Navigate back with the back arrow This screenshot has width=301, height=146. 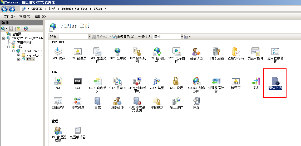pyautogui.click(x=4, y=9)
